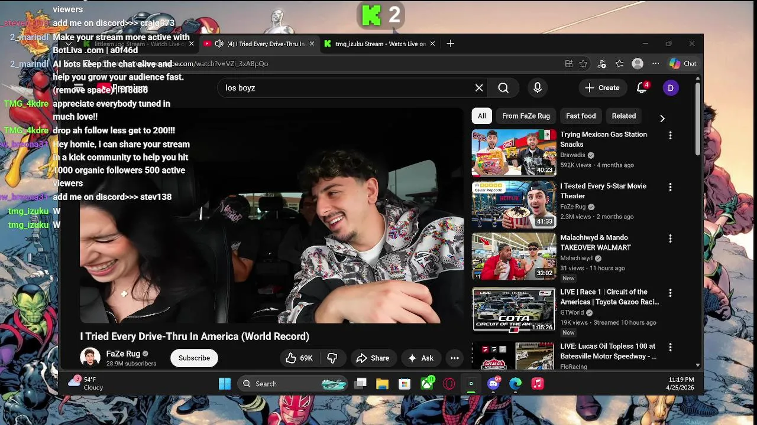Open options for Lucas Oil Topless 100 video
Viewport: 757px width, 425px height.
(670, 347)
